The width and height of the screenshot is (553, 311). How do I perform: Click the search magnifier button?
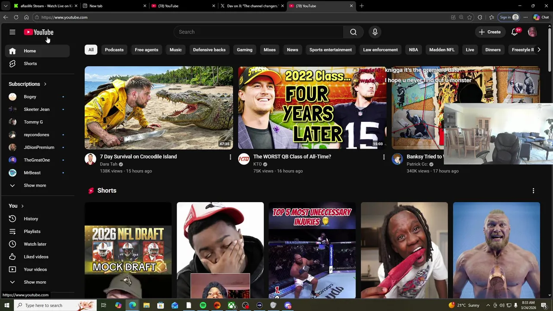click(x=353, y=32)
